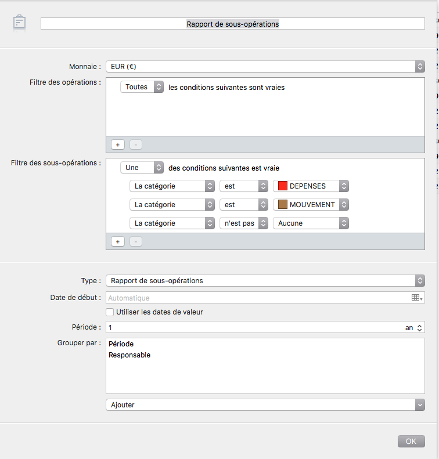The height and width of the screenshot is (459, 439).
Task: Open the Ajouter grouping dropdown
Action: 265,405
